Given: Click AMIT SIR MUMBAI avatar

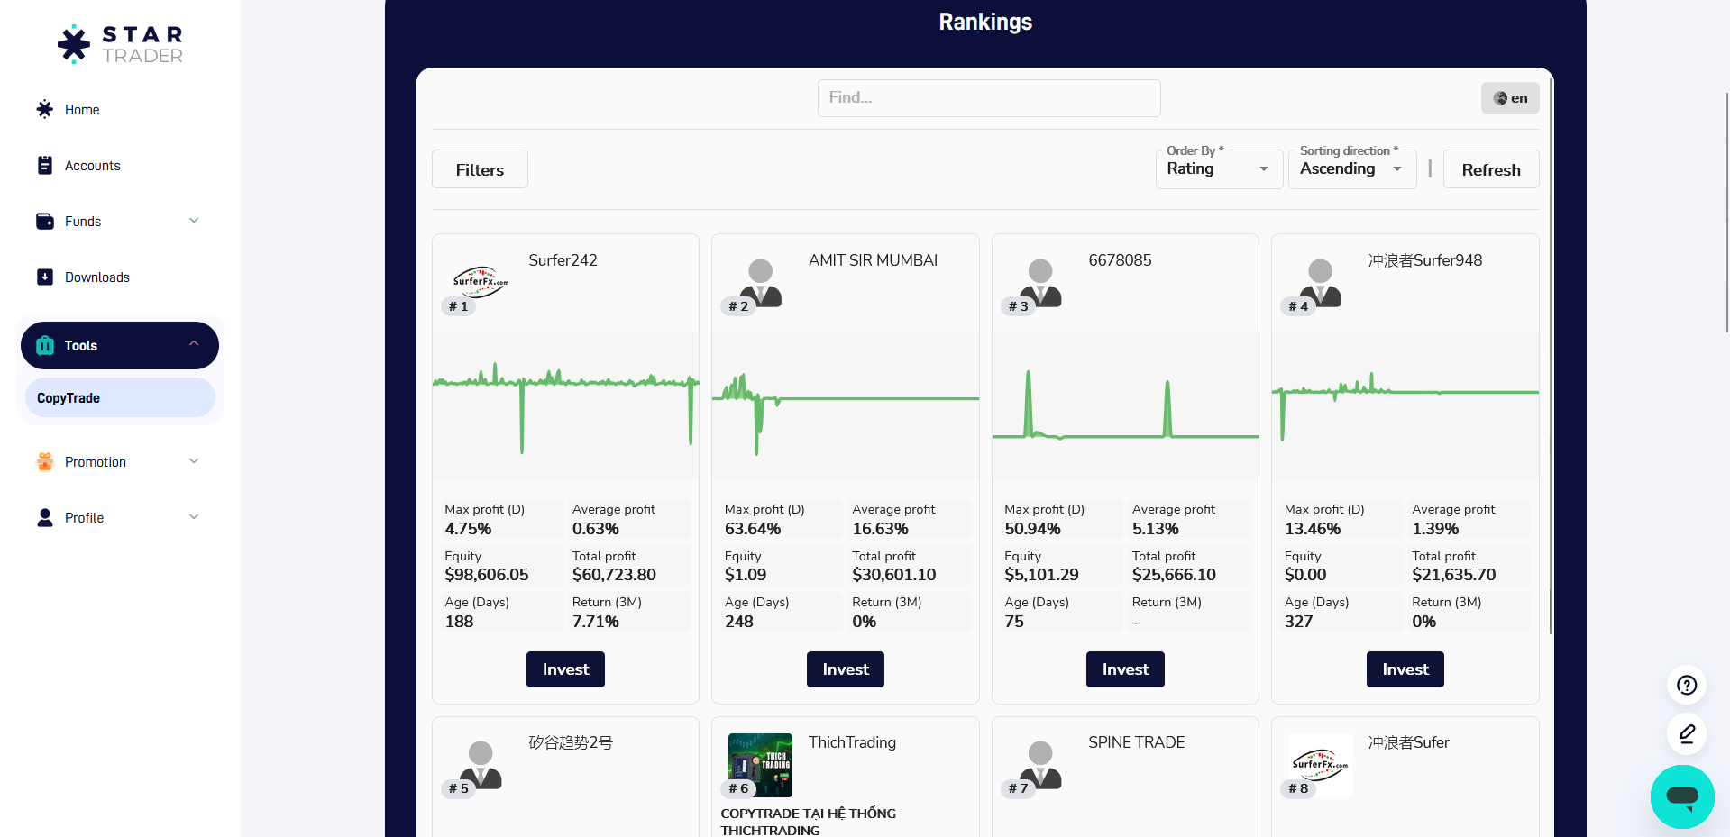Looking at the screenshot, I should (x=761, y=283).
